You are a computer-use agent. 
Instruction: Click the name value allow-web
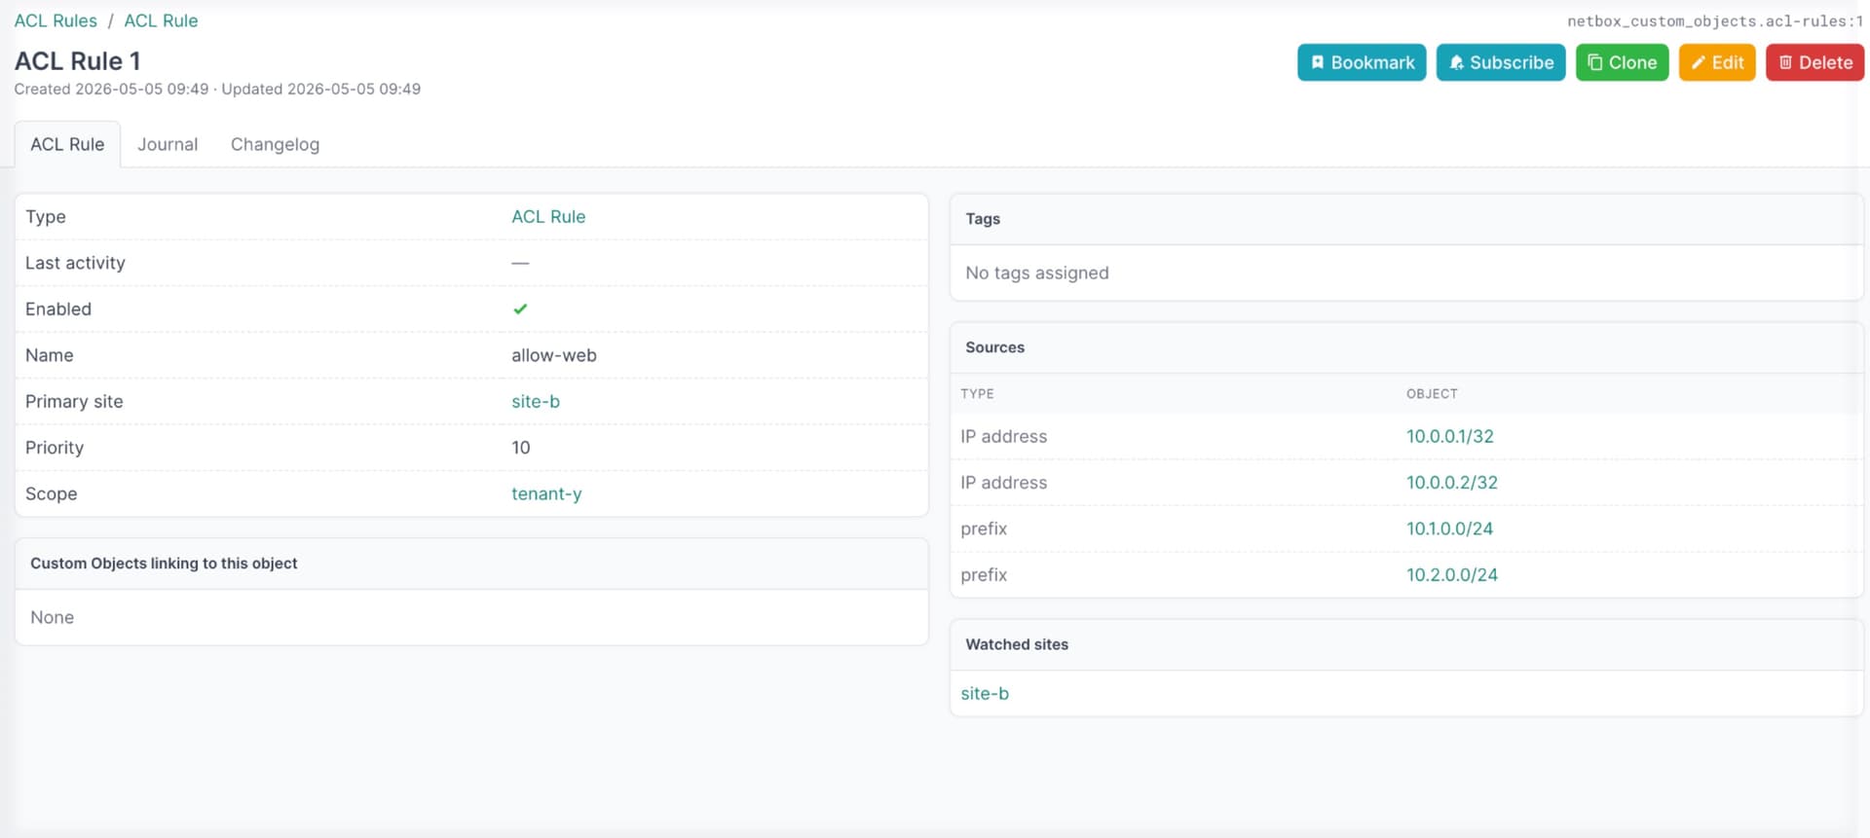click(x=554, y=355)
